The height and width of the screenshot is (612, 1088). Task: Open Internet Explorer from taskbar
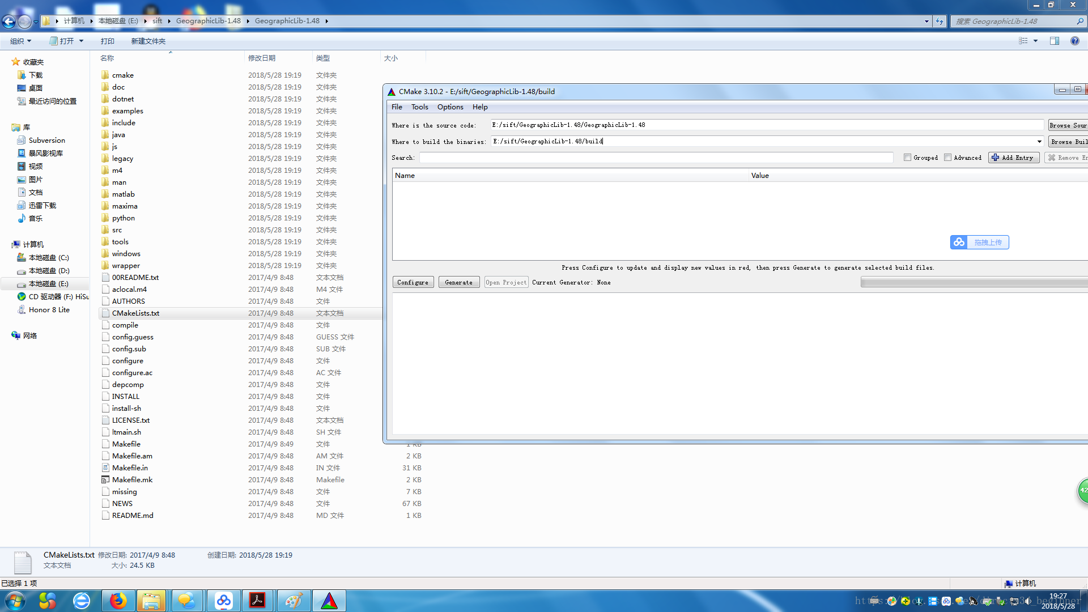(82, 601)
